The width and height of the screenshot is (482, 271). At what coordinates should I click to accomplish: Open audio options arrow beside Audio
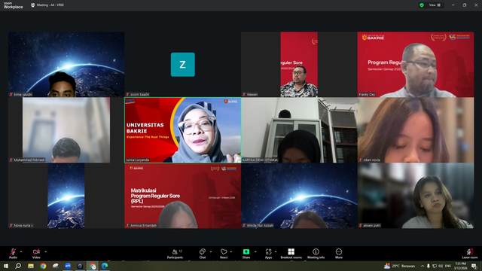[21, 251]
